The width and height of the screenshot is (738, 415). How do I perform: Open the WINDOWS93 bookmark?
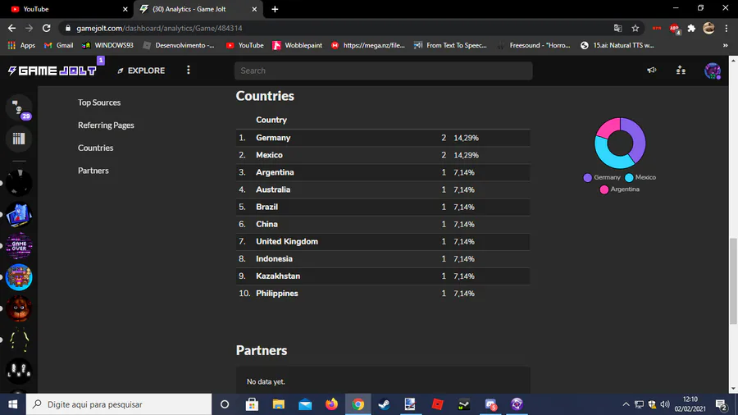pos(107,45)
